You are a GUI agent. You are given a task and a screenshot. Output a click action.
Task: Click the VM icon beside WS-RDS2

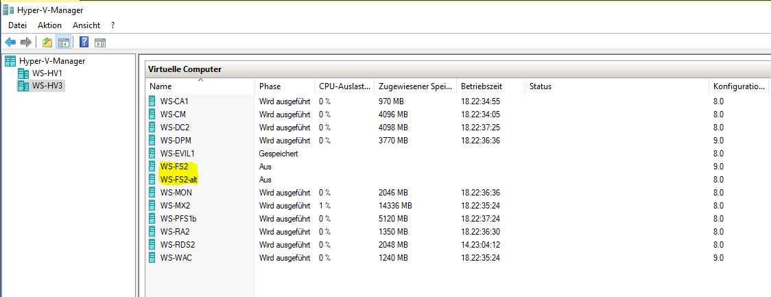tap(152, 244)
